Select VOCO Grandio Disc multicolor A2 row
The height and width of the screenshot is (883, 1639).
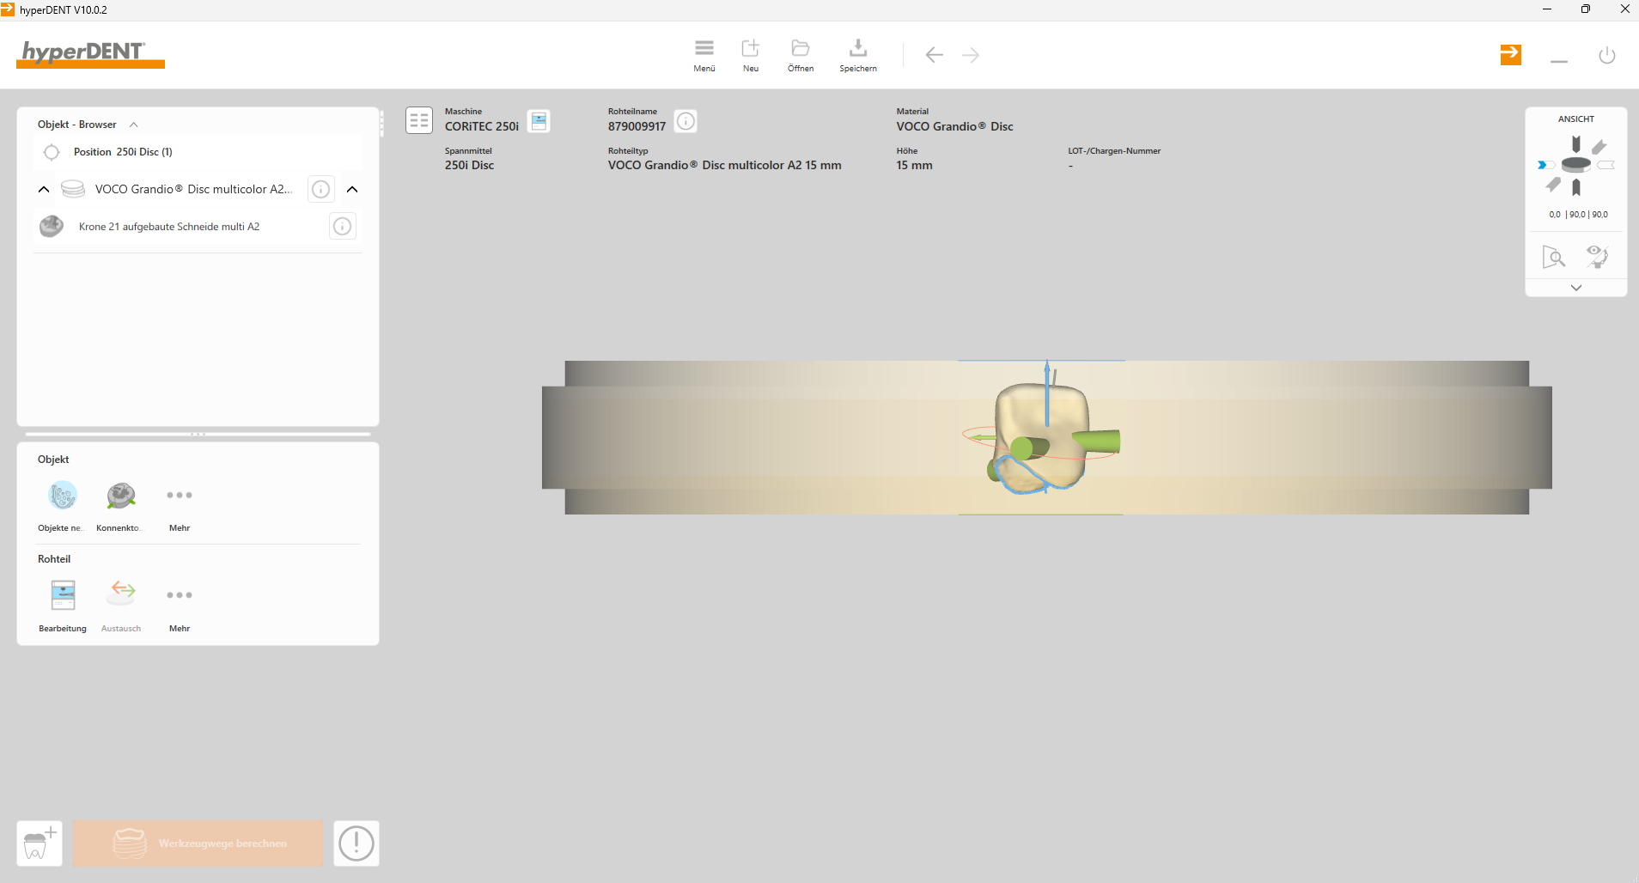194,189
